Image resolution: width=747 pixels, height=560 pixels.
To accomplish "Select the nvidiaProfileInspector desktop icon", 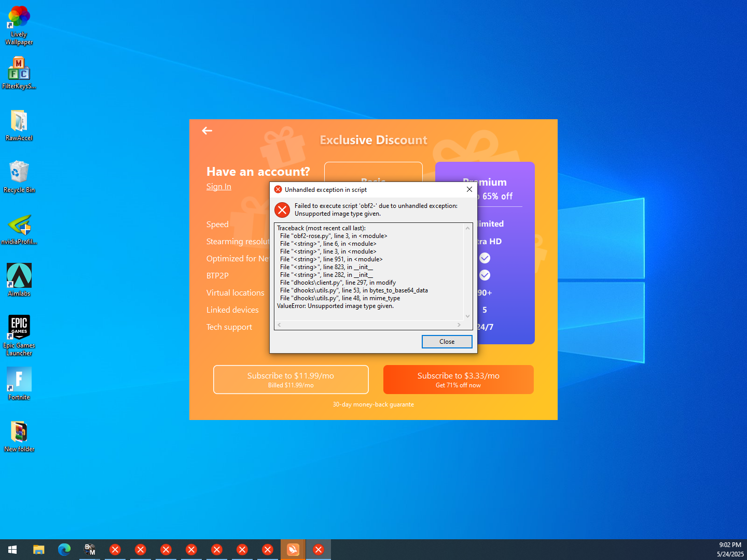I will [19, 229].
